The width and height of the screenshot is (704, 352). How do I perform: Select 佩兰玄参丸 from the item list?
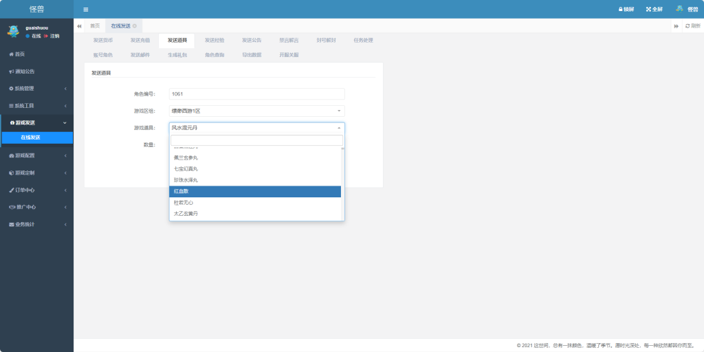[255, 157]
